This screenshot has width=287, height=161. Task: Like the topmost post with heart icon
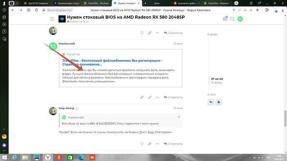tap(142, 33)
